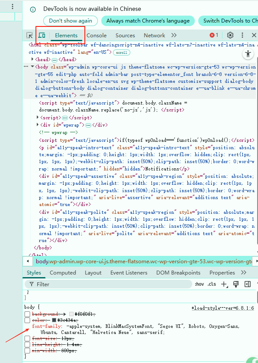The width and height of the screenshot is (258, 363).
Task: Collapse the body element node
Action: (32, 67)
